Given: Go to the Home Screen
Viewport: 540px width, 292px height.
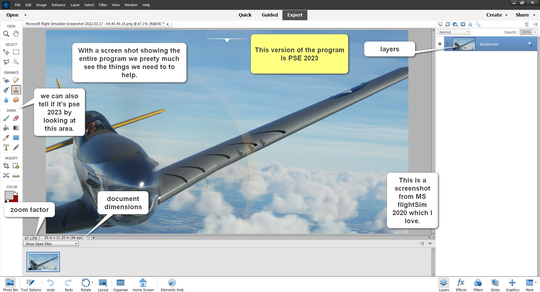Looking at the screenshot, I should tap(143, 285).
